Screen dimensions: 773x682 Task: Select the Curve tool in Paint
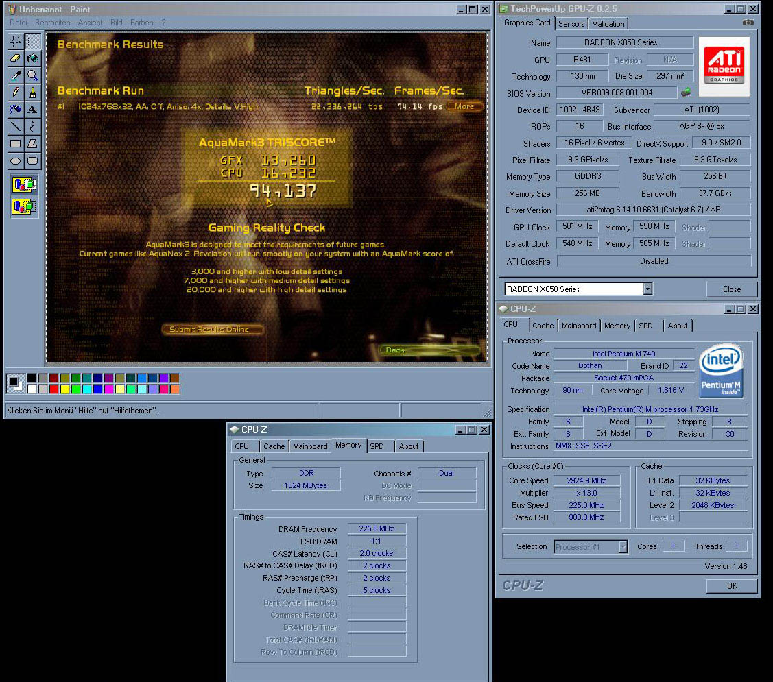pyautogui.click(x=33, y=127)
